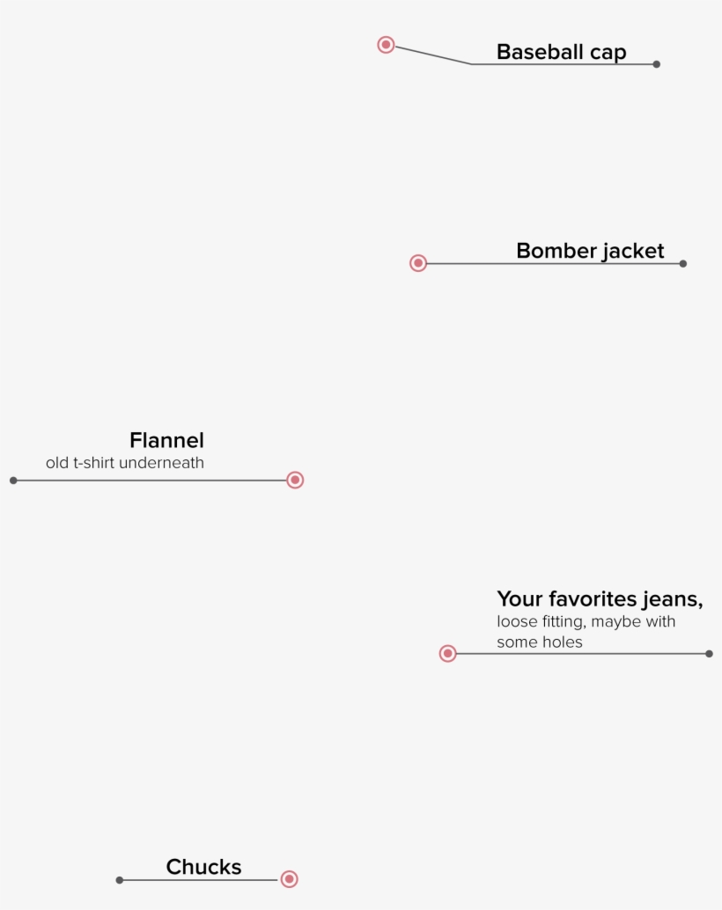Click the "Chucks" label
Screen dimensions: 722x910
pyautogui.click(x=203, y=867)
